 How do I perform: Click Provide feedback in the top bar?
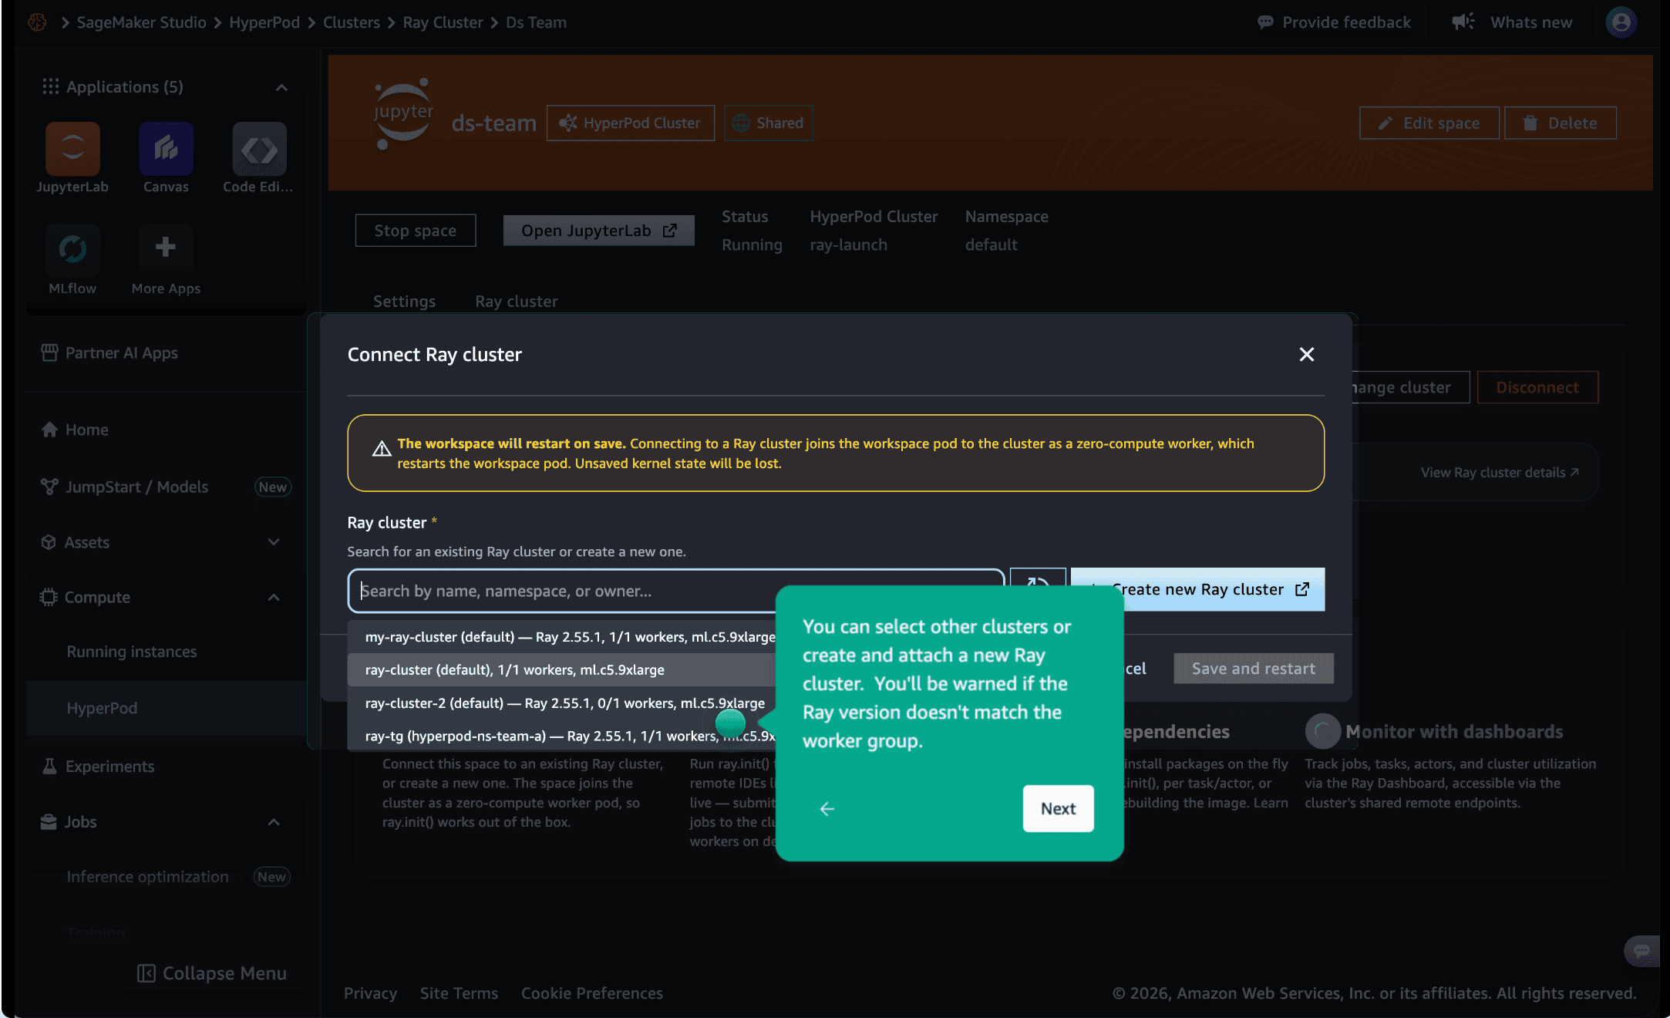tap(1346, 22)
